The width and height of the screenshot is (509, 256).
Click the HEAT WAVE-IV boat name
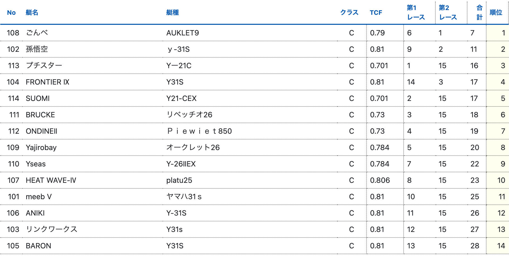[51, 180]
